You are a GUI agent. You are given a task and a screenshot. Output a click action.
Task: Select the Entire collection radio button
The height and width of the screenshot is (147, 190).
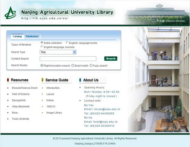coord(42,43)
